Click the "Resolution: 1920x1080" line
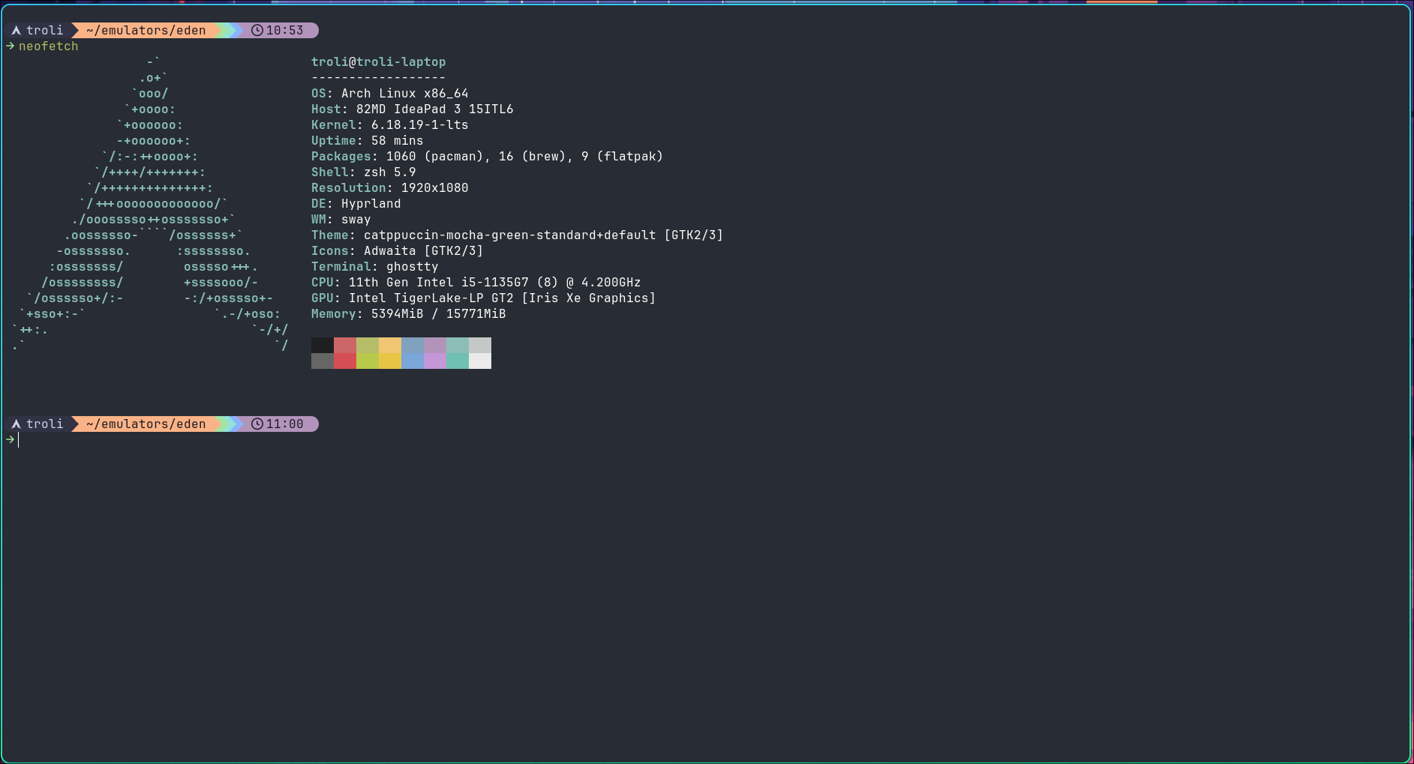The height and width of the screenshot is (764, 1414). pyautogui.click(x=390, y=188)
